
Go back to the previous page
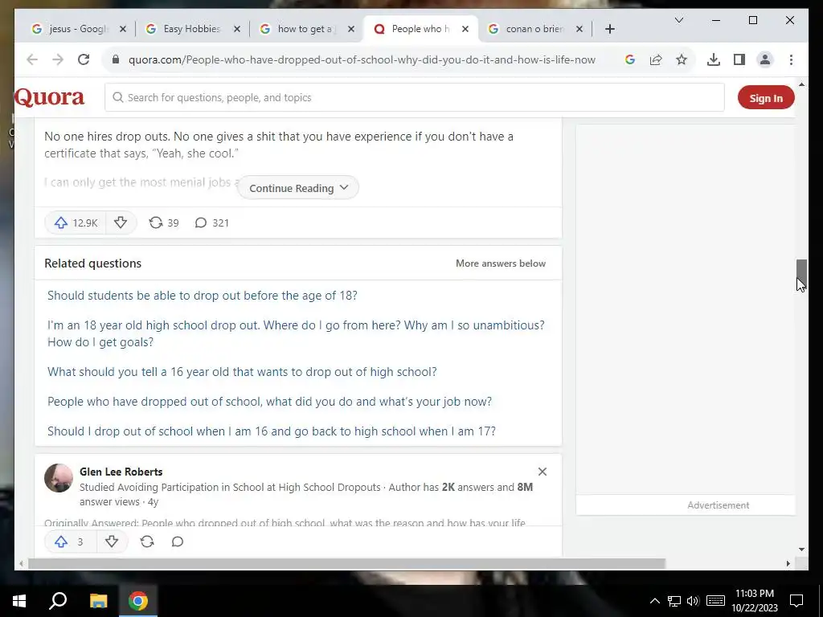32,59
